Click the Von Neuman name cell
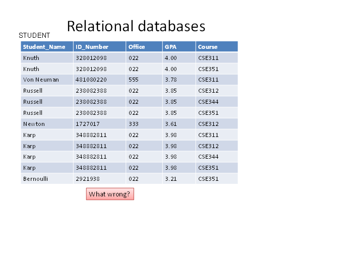Viewport: 363px width, 272px height. [47, 80]
